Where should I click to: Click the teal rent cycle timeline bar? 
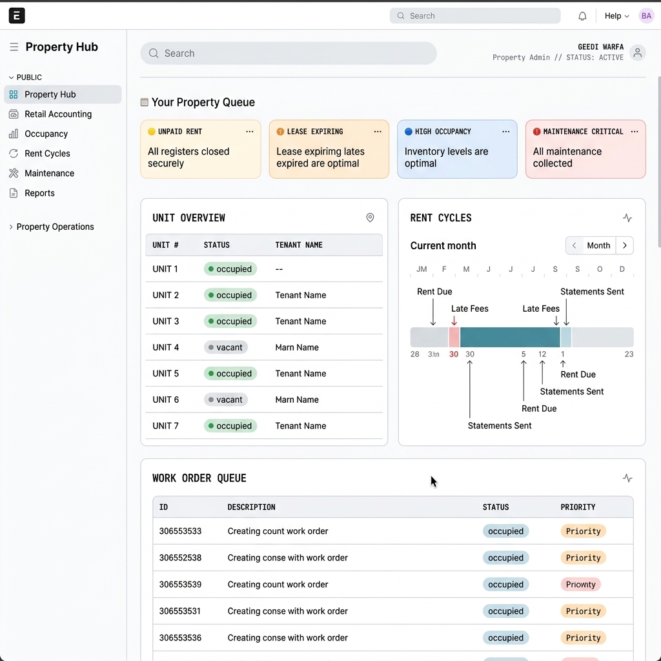[x=510, y=336]
